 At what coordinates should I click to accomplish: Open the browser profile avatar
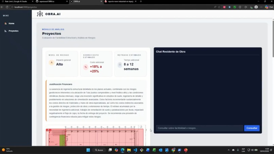[256, 7]
